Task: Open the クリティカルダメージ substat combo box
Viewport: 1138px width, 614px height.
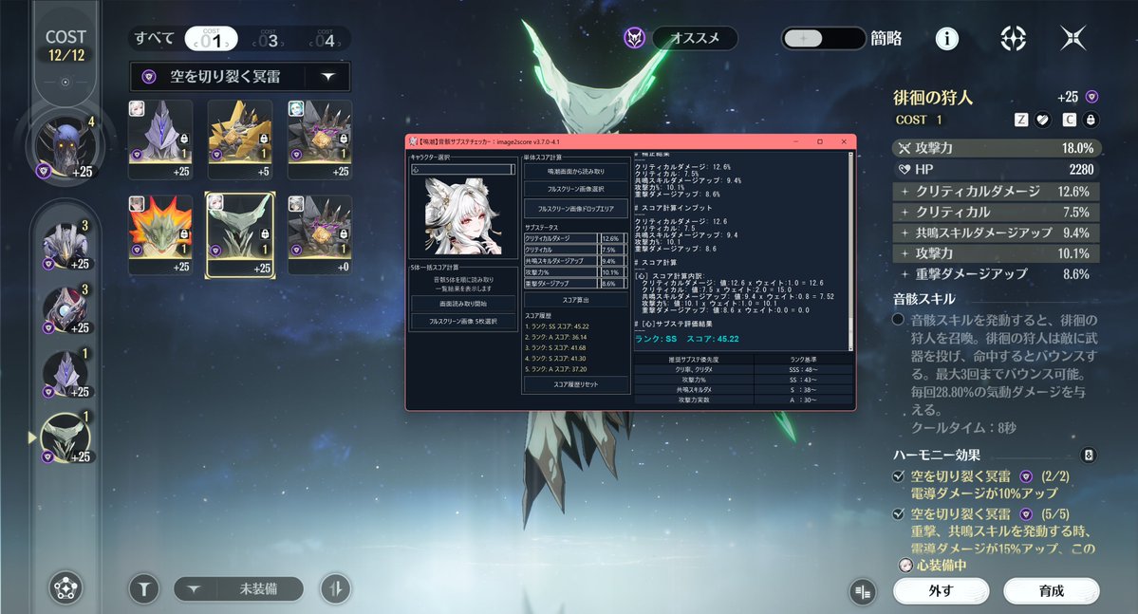Action: 561,238
